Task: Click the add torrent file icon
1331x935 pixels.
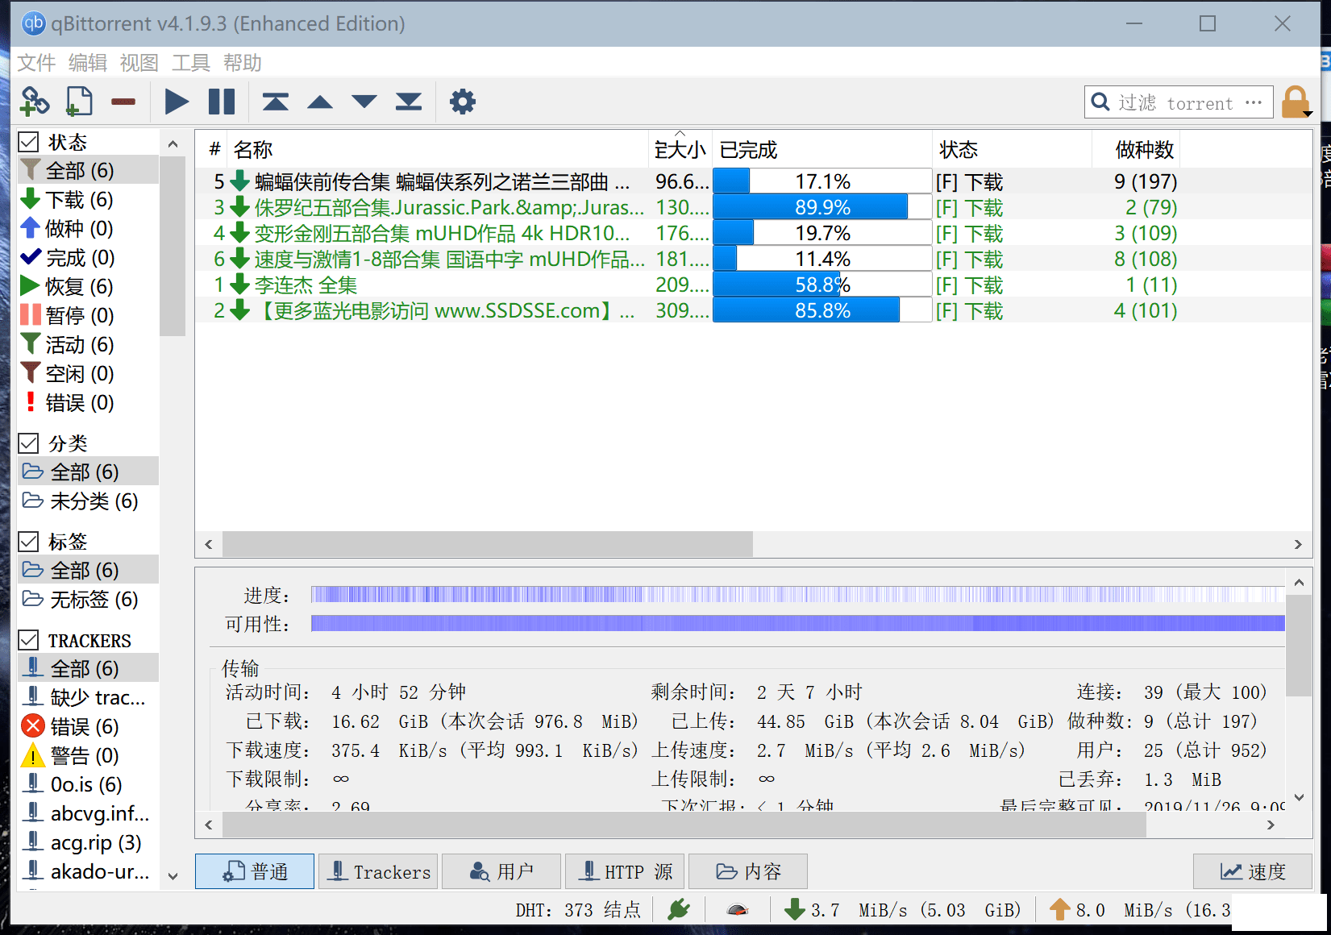Action: click(79, 102)
